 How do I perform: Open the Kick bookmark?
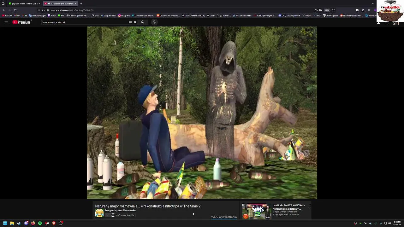[x=61, y=15]
